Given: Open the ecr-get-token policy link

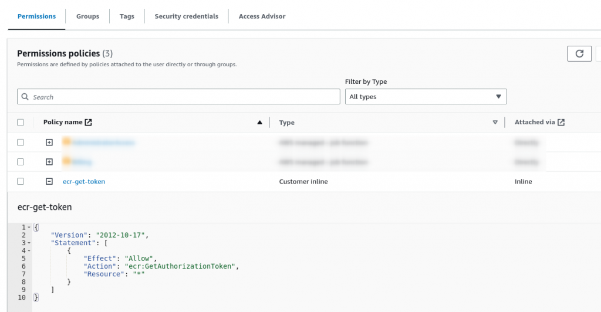Looking at the screenshot, I should (x=84, y=182).
